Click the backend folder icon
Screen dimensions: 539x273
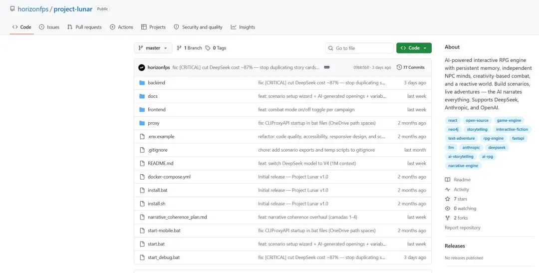(142, 83)
